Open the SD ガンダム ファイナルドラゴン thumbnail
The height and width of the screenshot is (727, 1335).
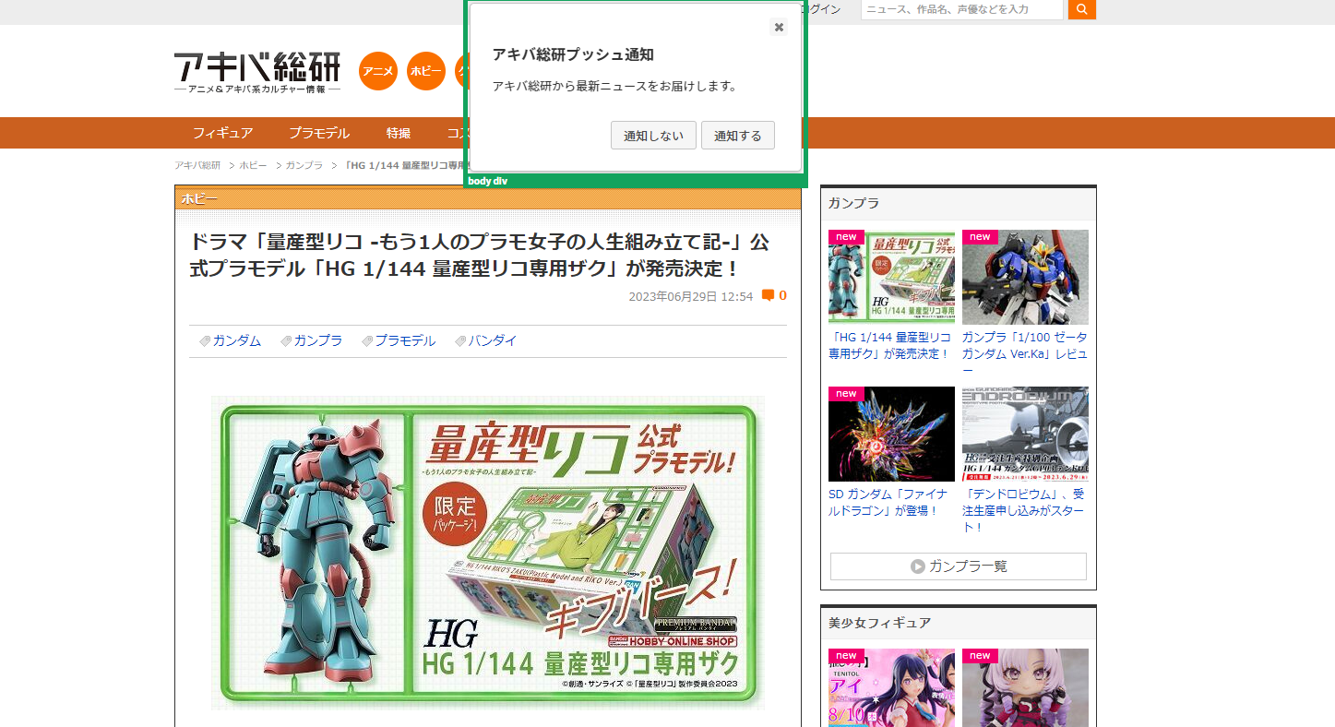[x=891, y=434]
